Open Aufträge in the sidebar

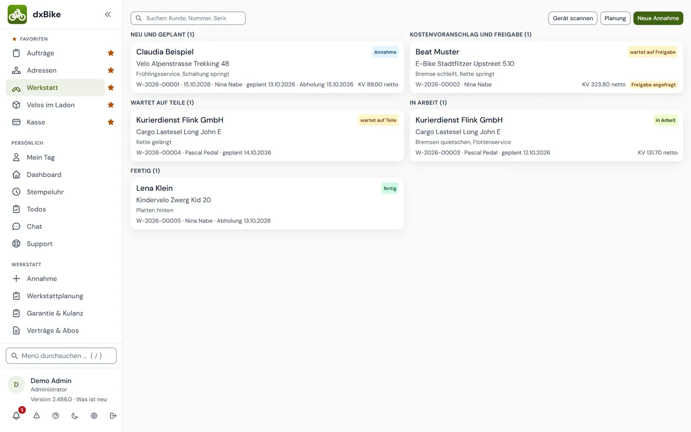click(56, 53)
